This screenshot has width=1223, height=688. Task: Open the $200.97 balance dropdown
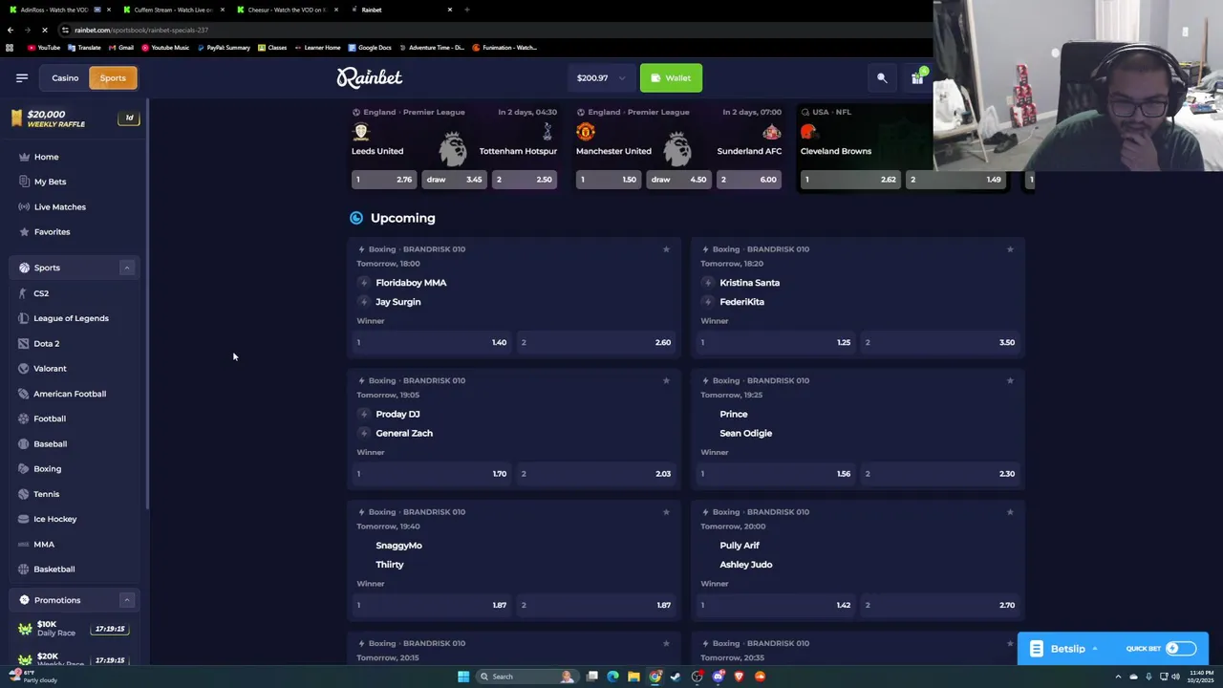[x=601, y=78]
